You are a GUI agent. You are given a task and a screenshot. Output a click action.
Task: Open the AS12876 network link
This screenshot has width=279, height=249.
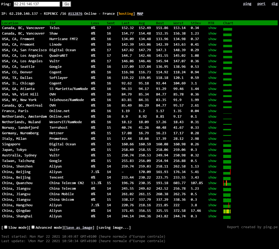pos(75,14)
